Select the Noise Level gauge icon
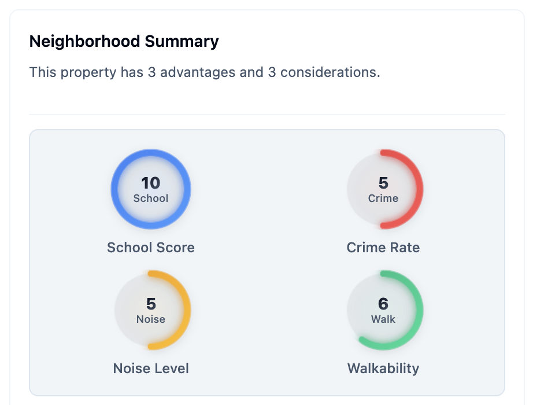Image resolution: width=533 pixels, height=405 pixels. click(151, 310)
